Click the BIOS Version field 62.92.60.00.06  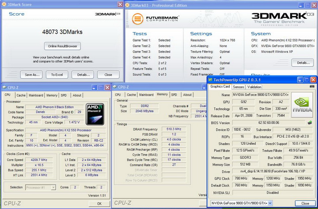click(269, 122)
